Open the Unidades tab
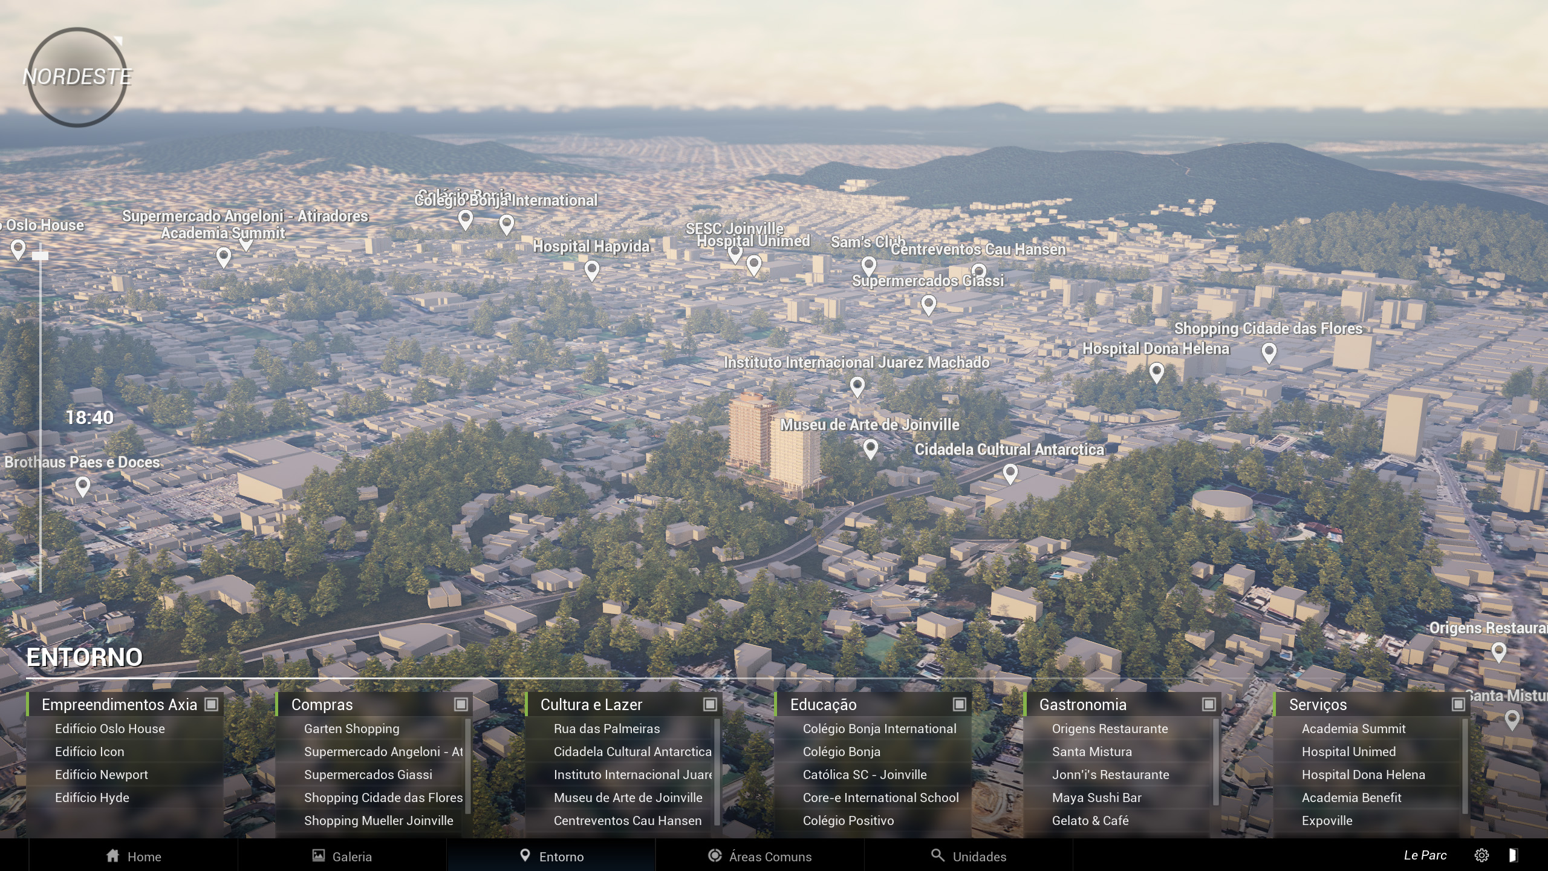This screenshot has width=1548, height=871. tap(969, 856)
